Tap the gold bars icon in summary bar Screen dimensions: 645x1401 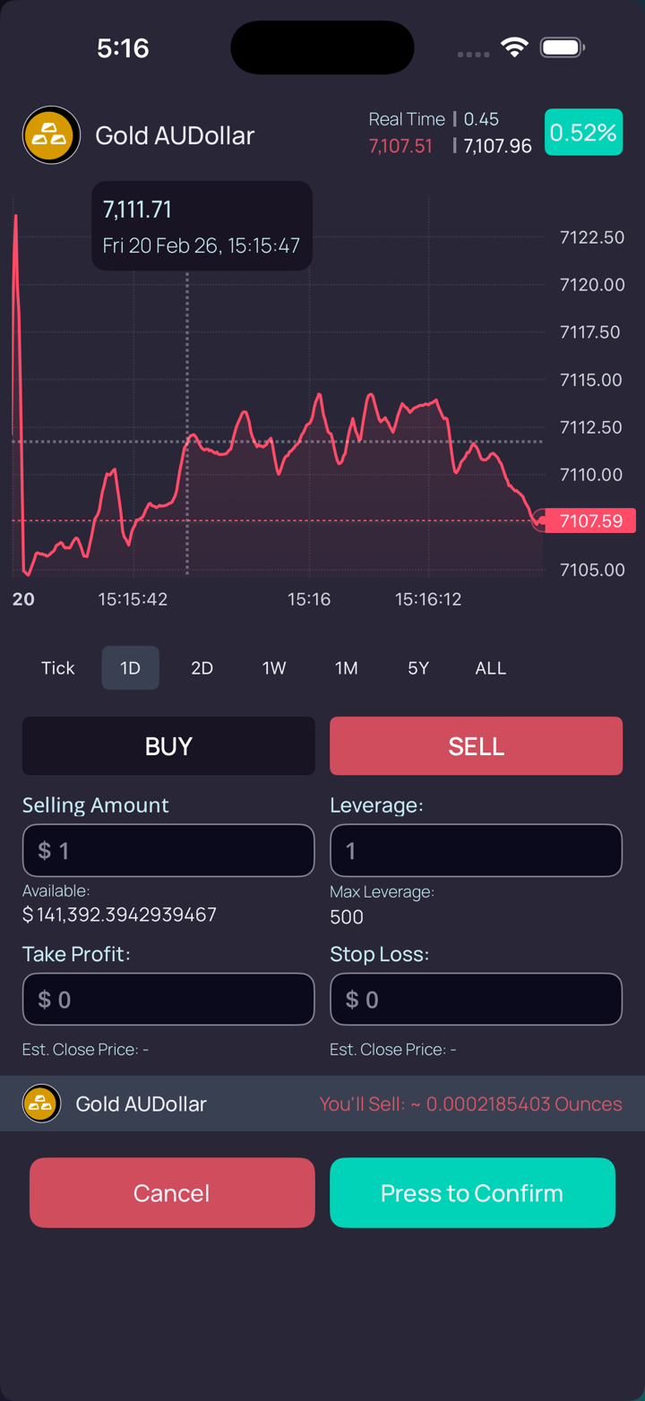point(41,1104)
